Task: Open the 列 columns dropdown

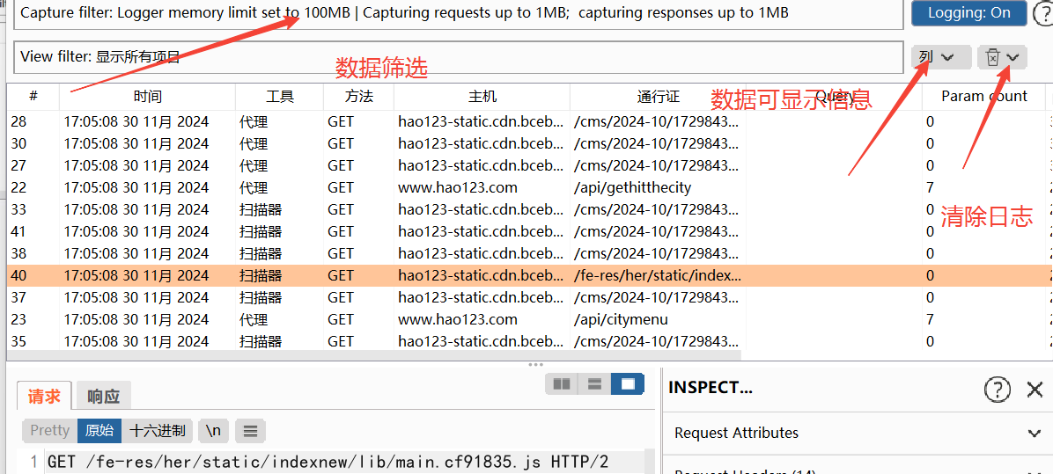Action: pos(940,58)
